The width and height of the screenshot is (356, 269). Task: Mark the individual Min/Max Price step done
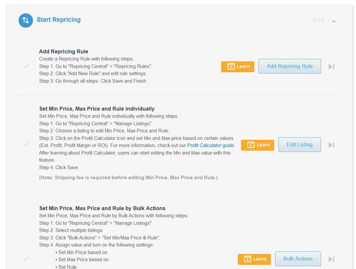coord(26,144)
